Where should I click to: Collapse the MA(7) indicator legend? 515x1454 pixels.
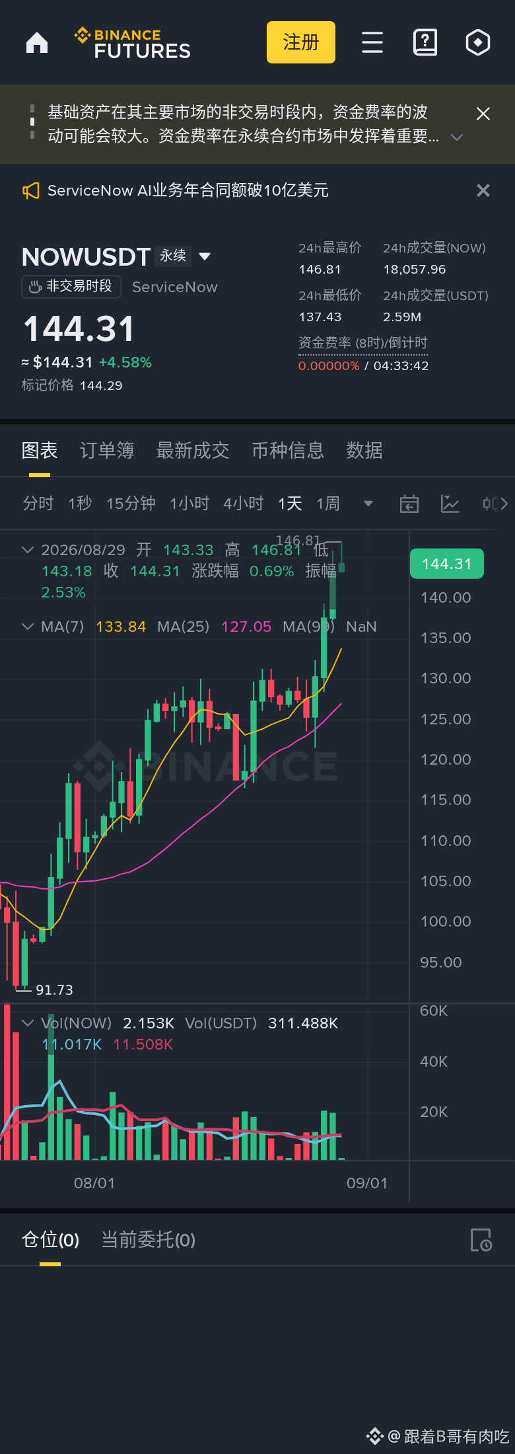(x=28, y=627)
